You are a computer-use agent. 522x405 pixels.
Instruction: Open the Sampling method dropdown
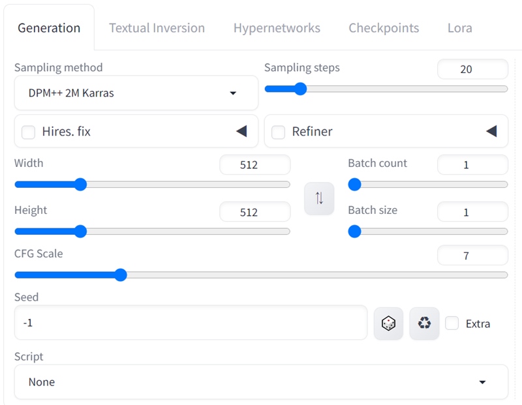(x=136, y=93)
